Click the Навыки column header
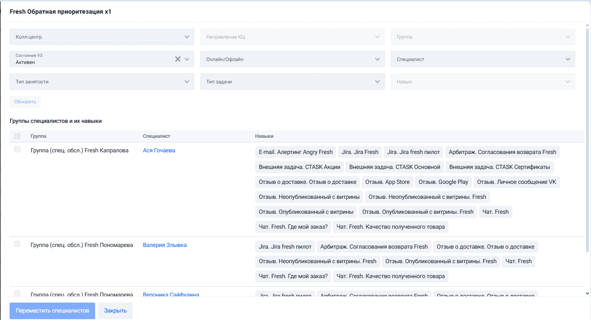 [x=264, y=136]
